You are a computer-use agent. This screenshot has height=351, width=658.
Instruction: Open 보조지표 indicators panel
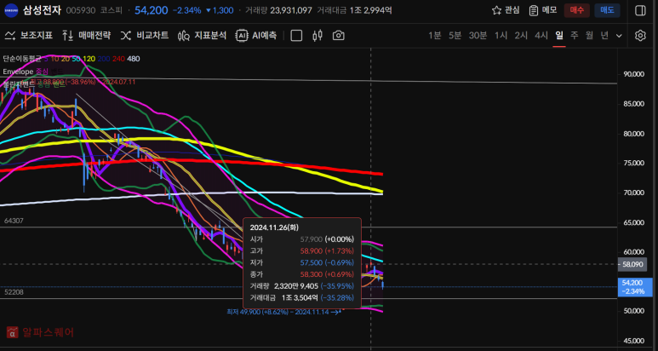click(x=29, y=36)
